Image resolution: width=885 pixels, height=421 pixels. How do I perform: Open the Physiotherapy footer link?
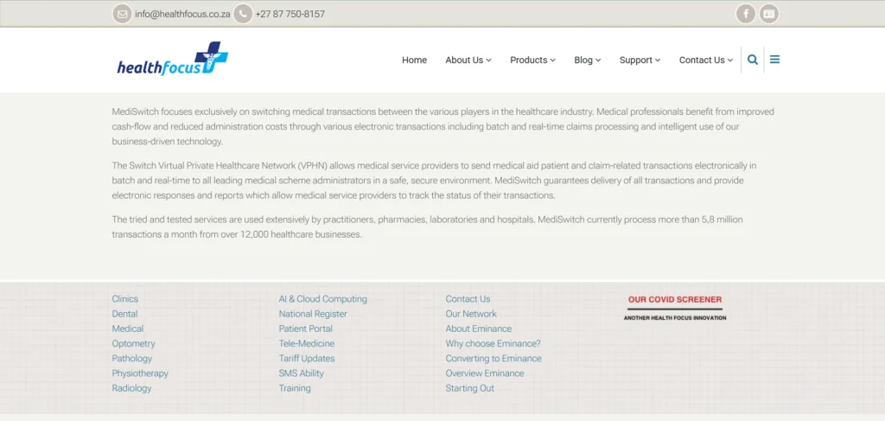click(140, 373)
